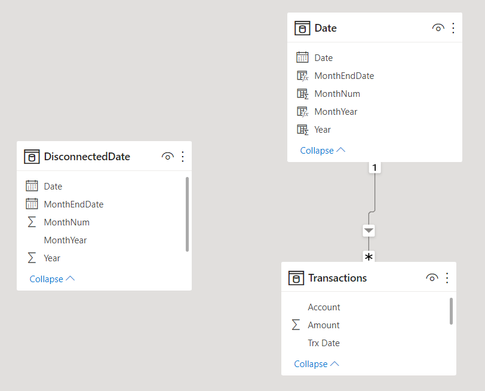
Task: Click calculated column icon beside MonthYear in Date table
Action: [x=302, y=112]
